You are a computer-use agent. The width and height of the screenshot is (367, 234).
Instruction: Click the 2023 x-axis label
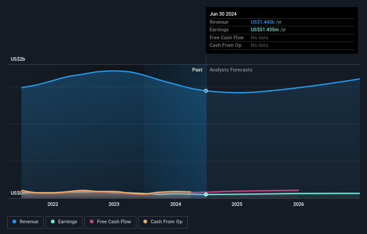114,204
